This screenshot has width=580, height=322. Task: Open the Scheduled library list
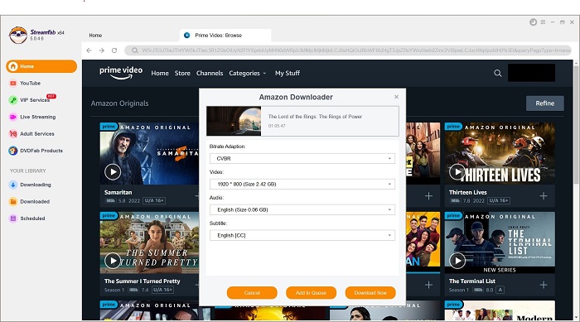(x=32, y=219)
